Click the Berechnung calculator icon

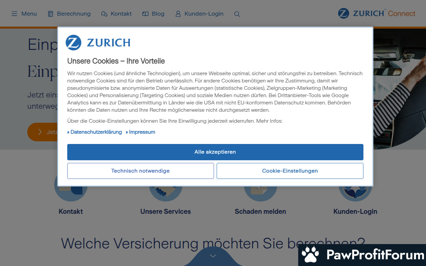[51, 14]
